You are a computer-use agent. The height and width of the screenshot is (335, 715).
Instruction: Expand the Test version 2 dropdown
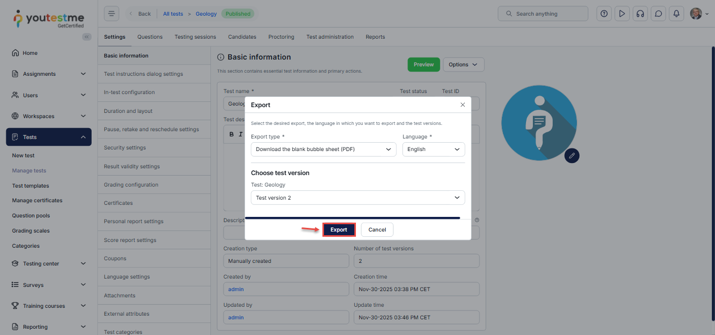pyautogui.click(x=357, y=198)
